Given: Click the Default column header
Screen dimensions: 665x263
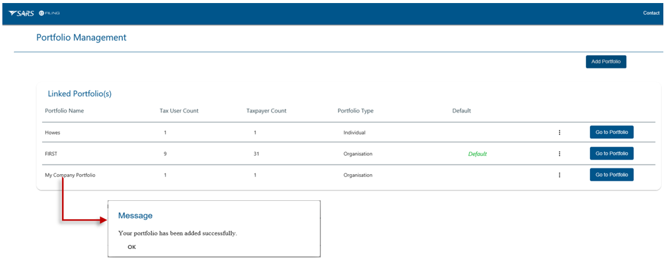Looking at the screenshot, I should (462, 111).
